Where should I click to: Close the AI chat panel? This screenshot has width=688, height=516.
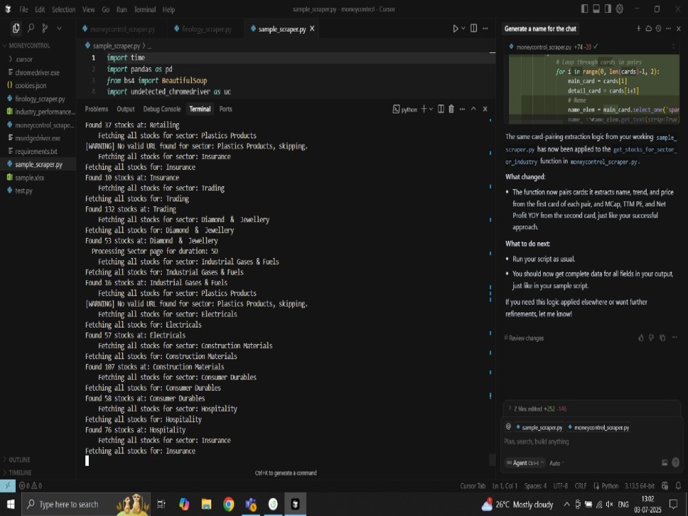(x=678, y=28)
